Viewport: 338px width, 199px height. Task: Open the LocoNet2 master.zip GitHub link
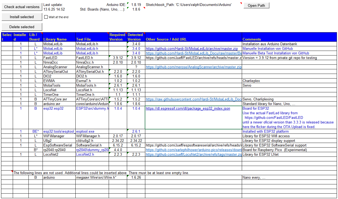coord(194,155)
